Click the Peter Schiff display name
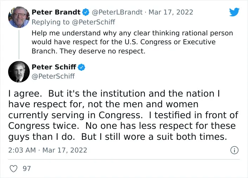The width and height of the screenshot is (248, 178). coord(54,67)
